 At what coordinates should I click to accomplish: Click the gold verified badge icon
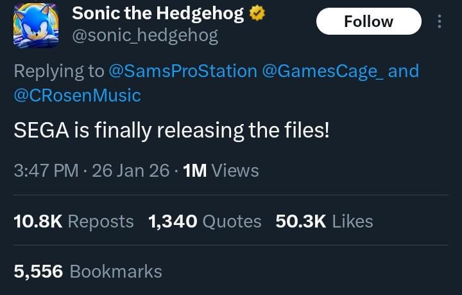point(257,14)
